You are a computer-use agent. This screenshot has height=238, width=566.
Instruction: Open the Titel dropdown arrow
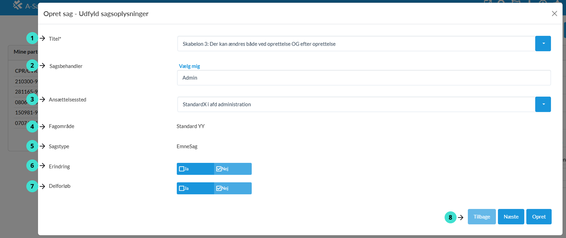click(543, 44)
